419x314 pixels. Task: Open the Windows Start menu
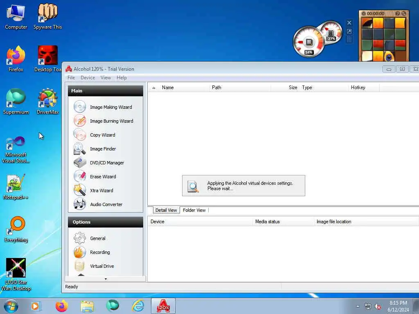click(x=11, y=306)
